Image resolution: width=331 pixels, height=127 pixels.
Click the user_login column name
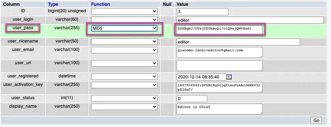click(23, 19)
